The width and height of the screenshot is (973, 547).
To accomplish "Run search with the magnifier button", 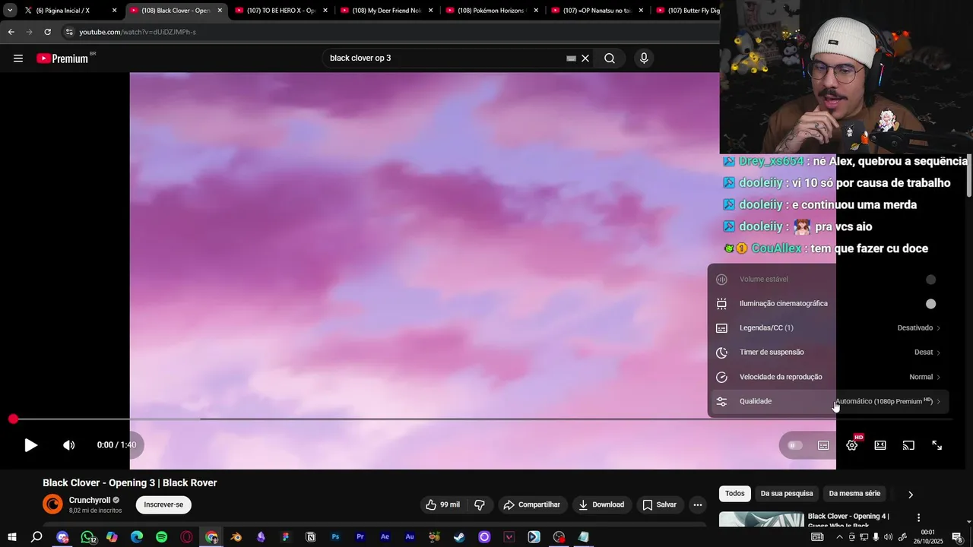I will (x=610, y=58).
